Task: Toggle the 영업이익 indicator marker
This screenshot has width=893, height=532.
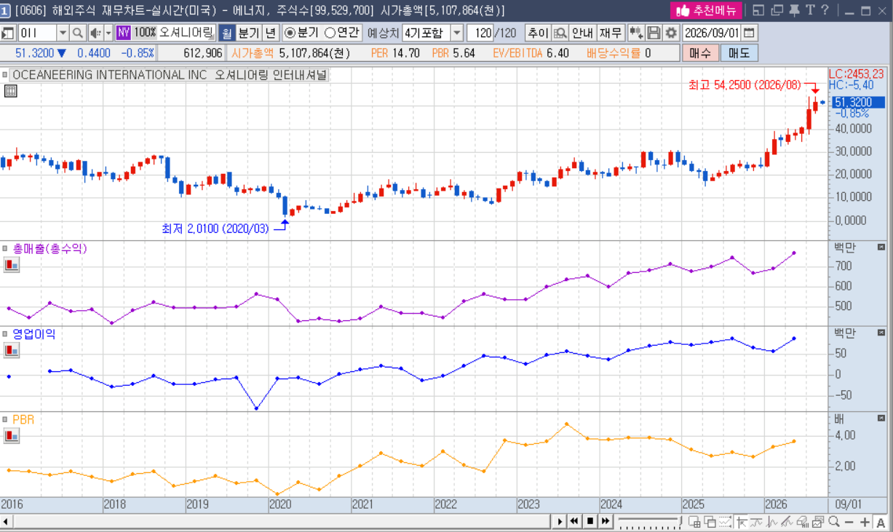Action: point(6,334)
